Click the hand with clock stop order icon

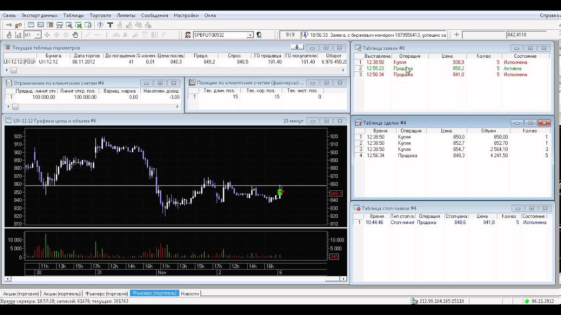point(148,25)
